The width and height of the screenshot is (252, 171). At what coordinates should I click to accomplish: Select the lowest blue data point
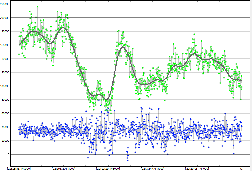coord(128,160)
